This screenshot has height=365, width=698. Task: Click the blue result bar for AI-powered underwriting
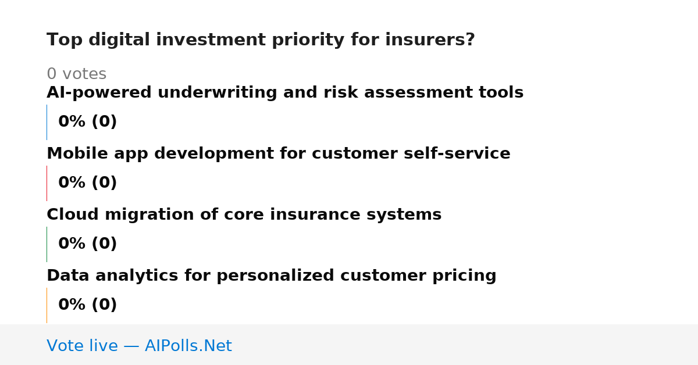click(x=47, y=122)
